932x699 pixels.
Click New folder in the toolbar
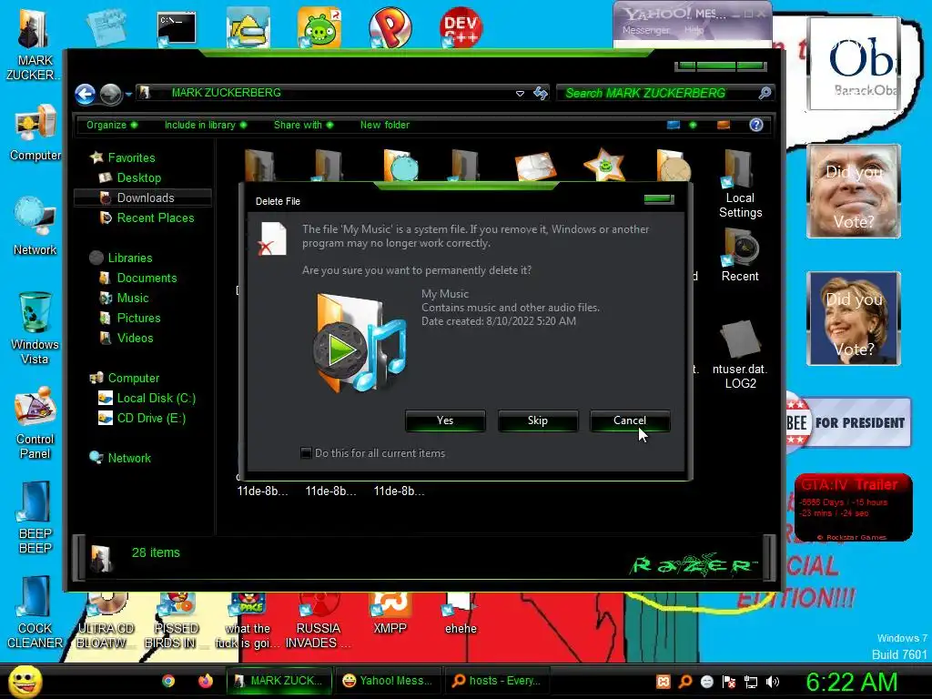click(x=385, y=125)
